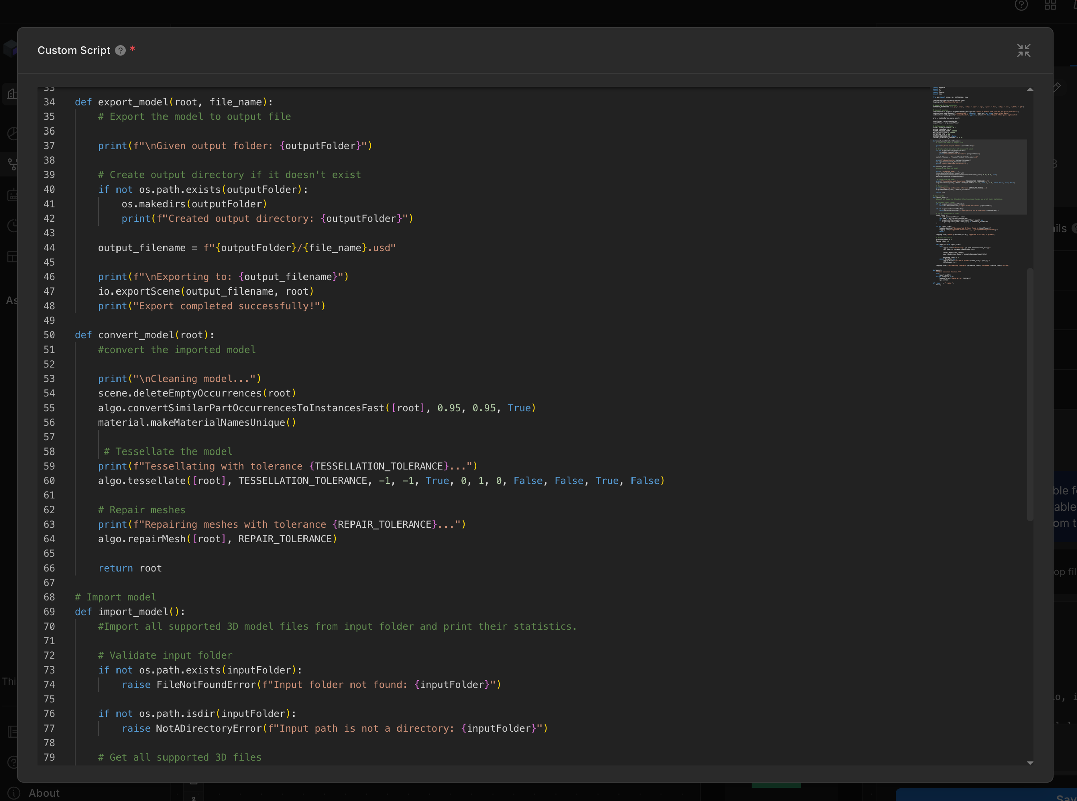Screen dimensions: 1077x801
Task: Click the code editor's vertical scrollbar thumb
Action: (1029, 394)
